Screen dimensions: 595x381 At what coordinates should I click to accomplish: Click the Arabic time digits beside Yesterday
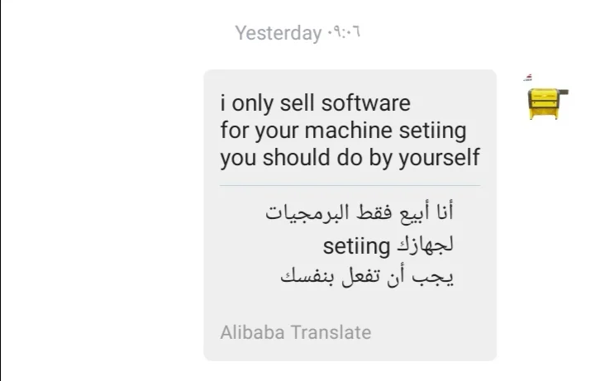(x=345, y=33)
